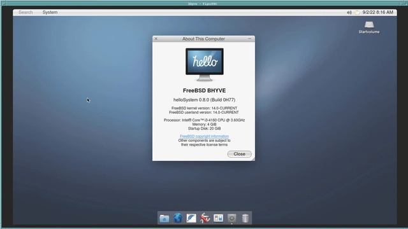The width and height of the screenshot is (408, 229).
Task: Click the date and time in menu bar
Action: pyautogui.click(x=378, y=12)
